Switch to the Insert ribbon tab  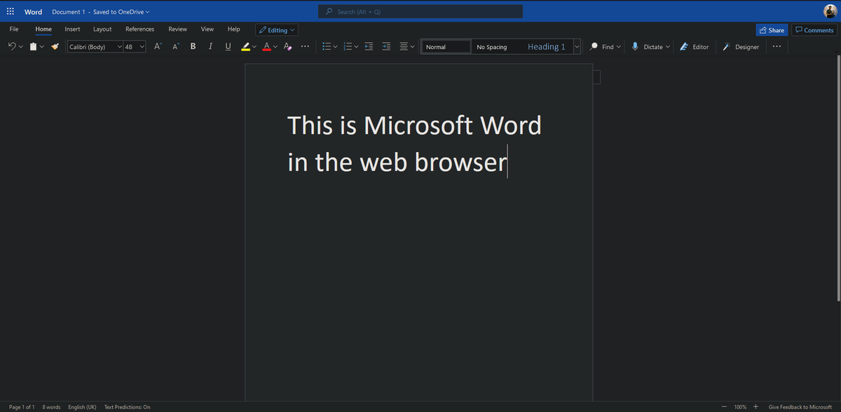[72, 29]
